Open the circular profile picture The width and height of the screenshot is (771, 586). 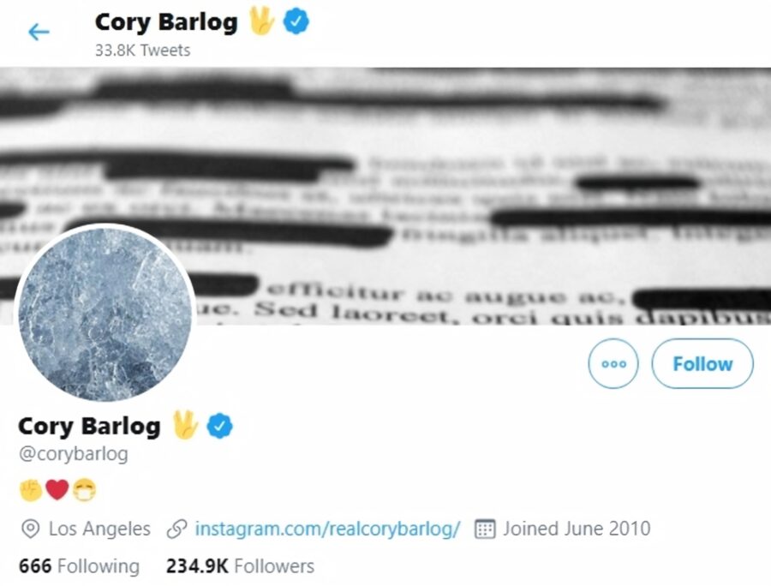(x=105, y=314)
